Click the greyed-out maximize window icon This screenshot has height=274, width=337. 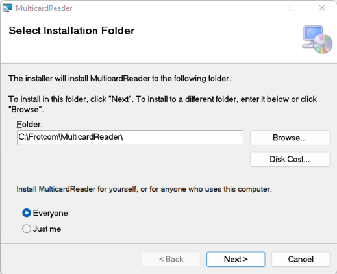[292, 8]
